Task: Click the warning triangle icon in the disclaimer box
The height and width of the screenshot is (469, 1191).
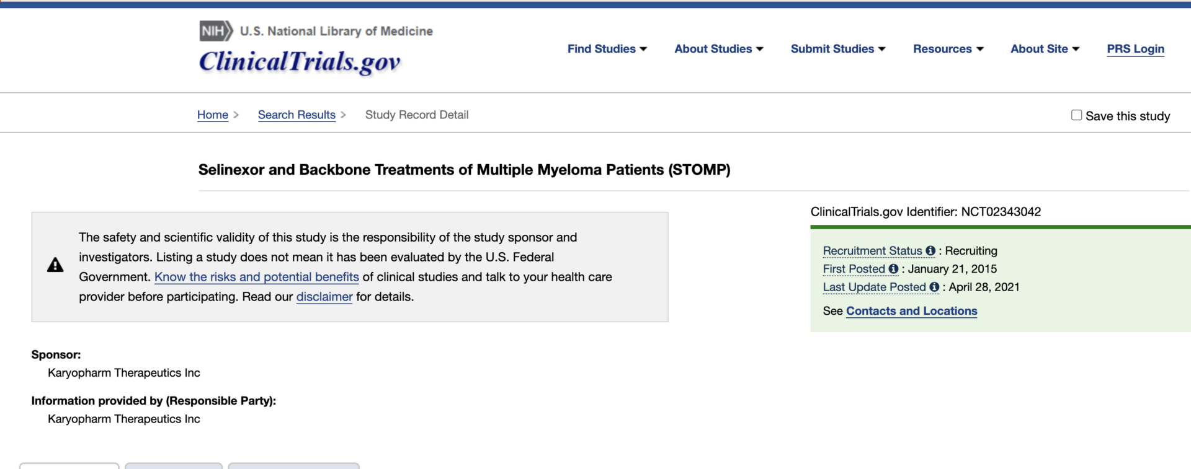Action: [x=55, y=265]
